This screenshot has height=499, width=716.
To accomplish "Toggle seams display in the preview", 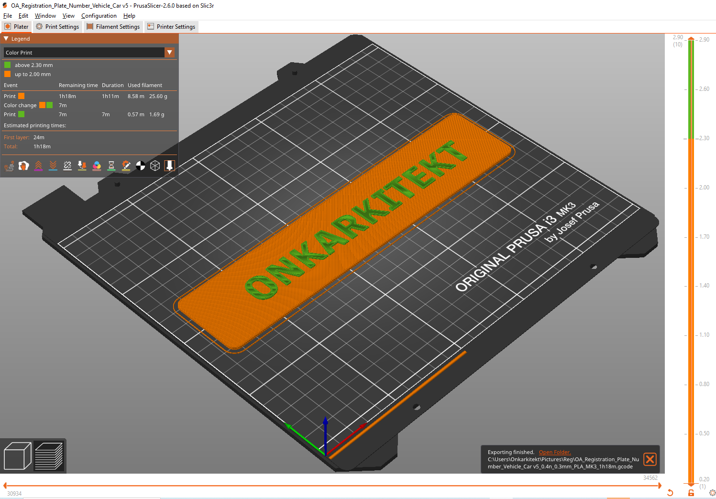I will (x=67, y=166).
